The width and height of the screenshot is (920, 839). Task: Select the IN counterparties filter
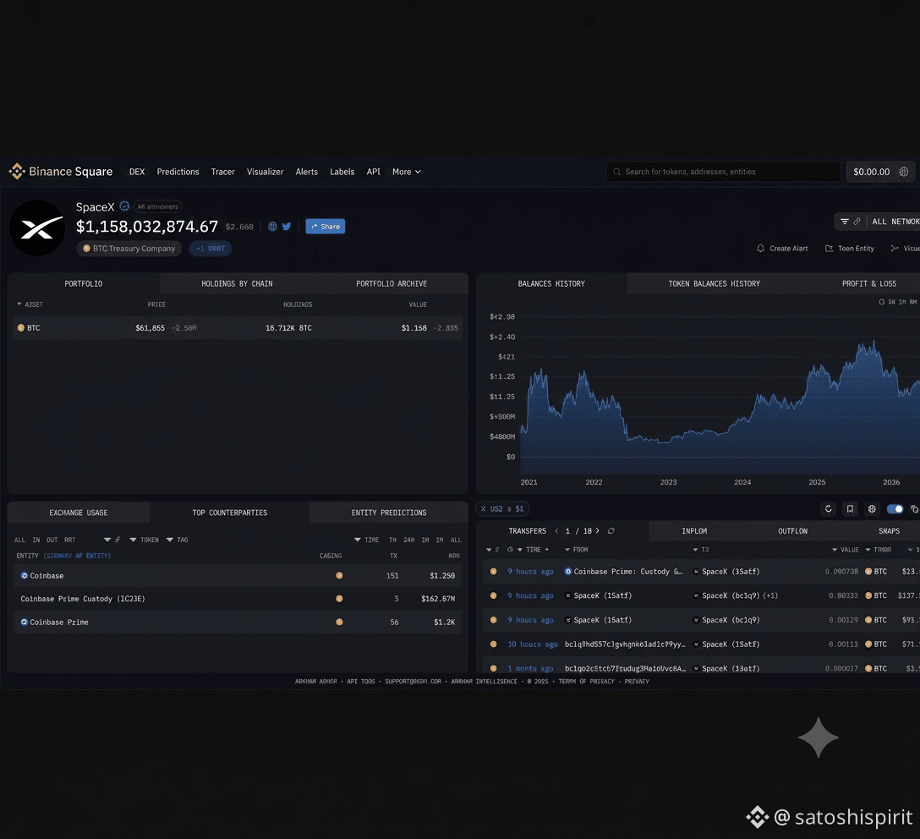pos(36,540)
